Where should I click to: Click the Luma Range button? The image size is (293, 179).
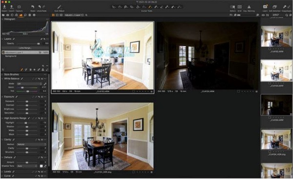[x=25, y=48]
